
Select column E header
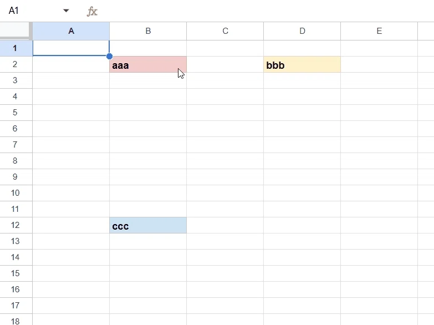pos(379,31)
